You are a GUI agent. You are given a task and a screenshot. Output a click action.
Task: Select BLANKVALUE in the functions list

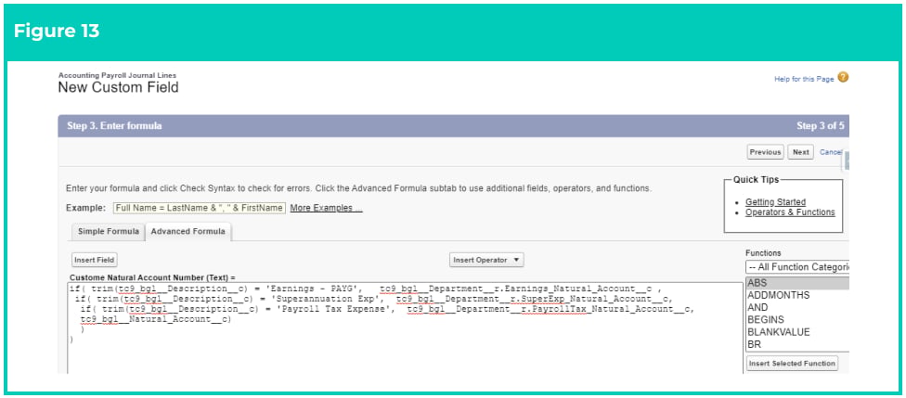point(797,331)
